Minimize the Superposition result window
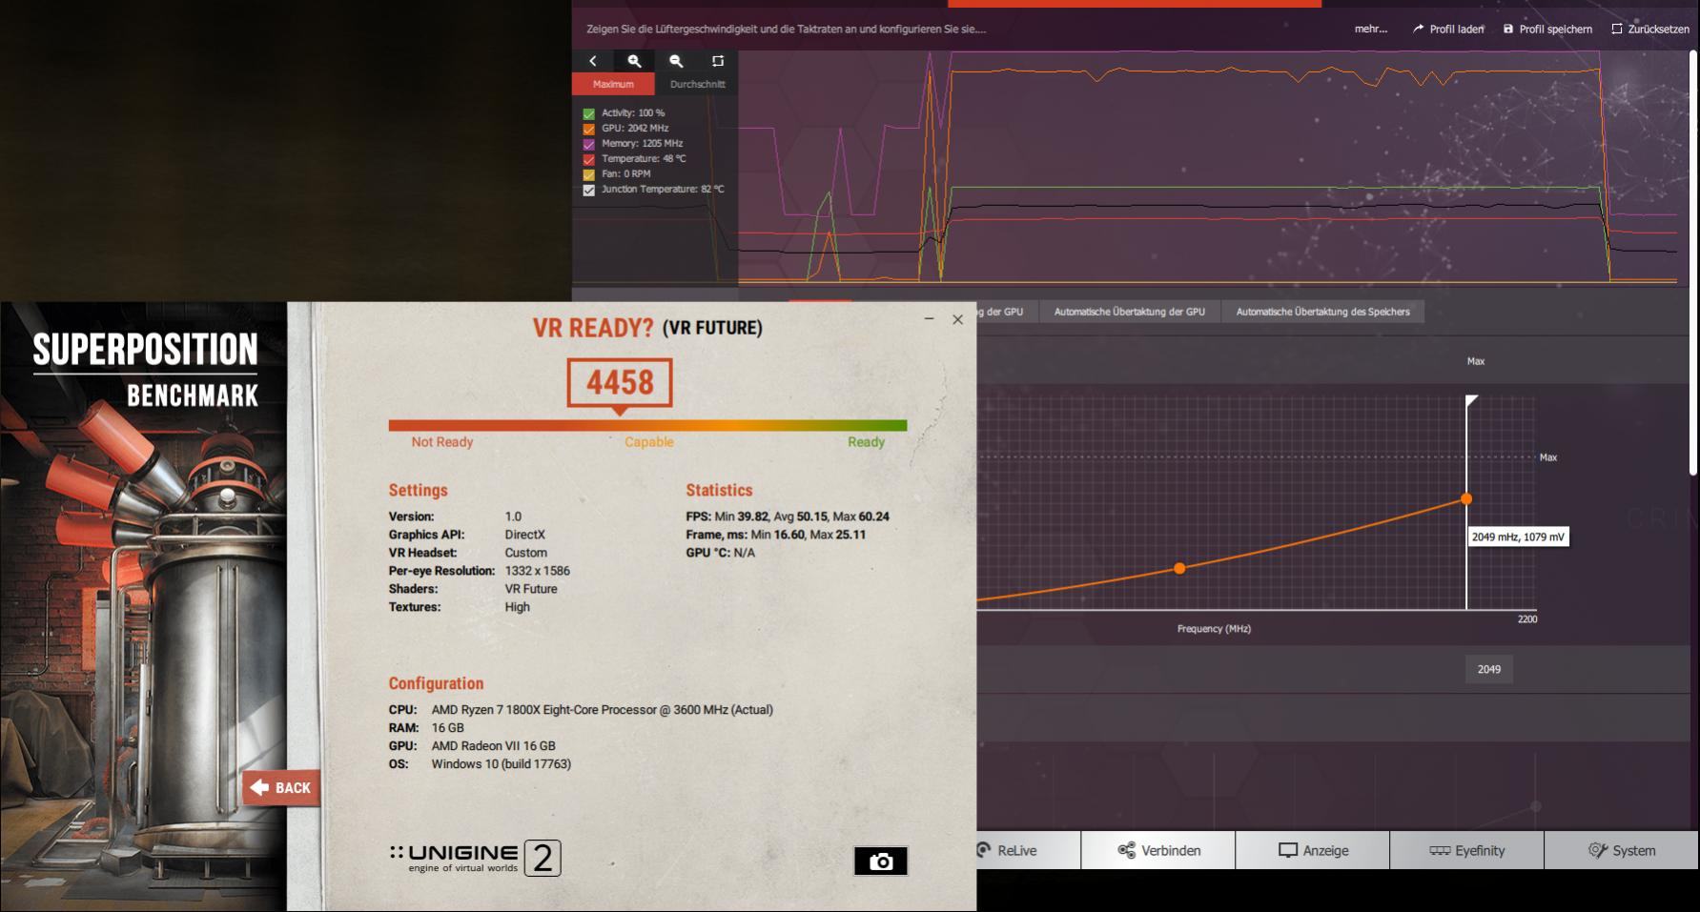Image resolution: width=1700 pixels, height=912 pixels. [929, 319]
